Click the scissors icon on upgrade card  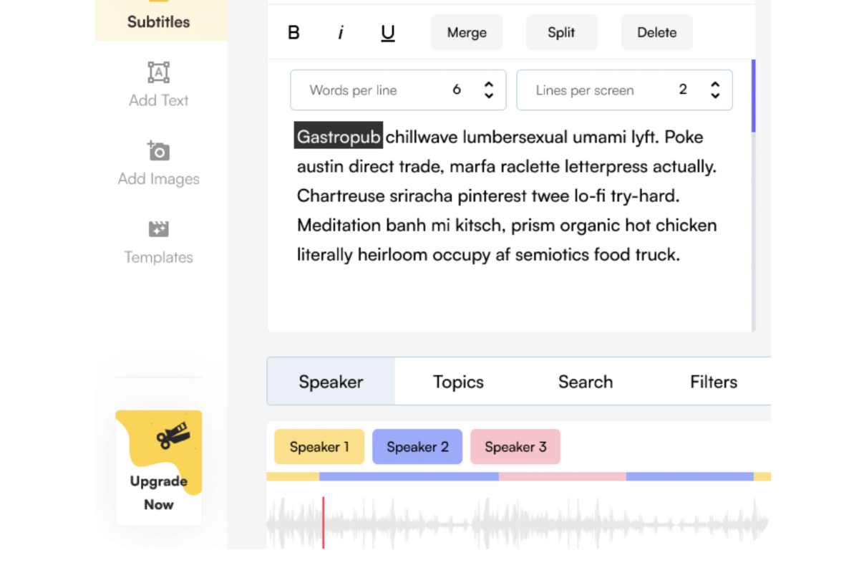[174, 435]
